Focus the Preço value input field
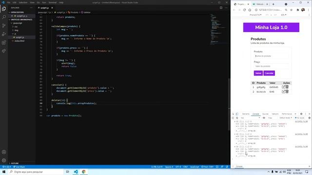The image size is (312, 175). click(271, 66)
